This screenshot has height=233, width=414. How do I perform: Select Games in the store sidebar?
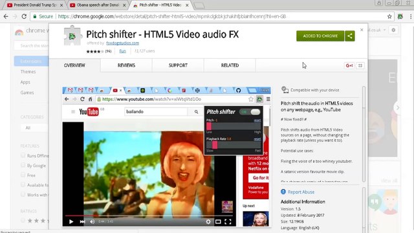[x=27, y=93]
